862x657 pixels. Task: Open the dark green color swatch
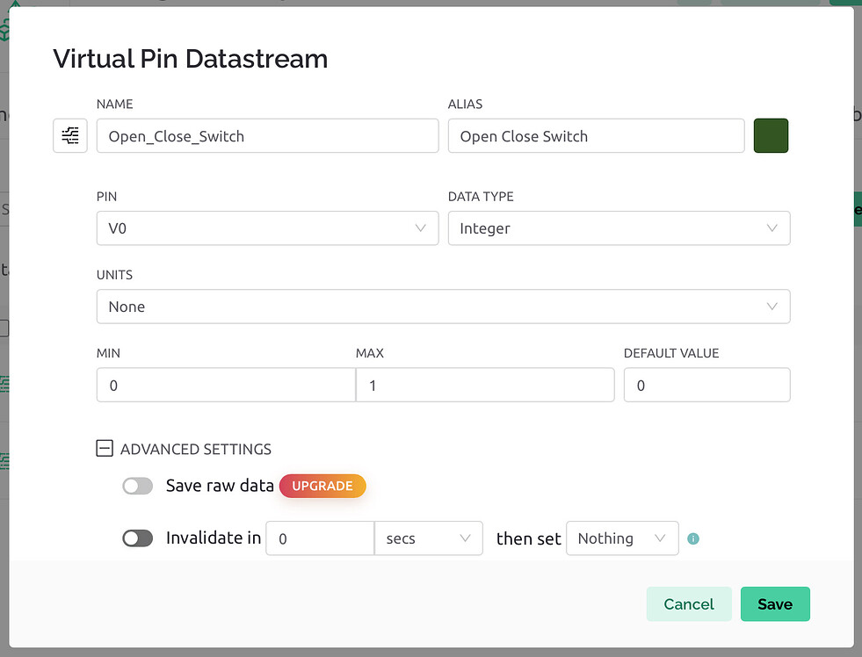(x=771, y=136)
